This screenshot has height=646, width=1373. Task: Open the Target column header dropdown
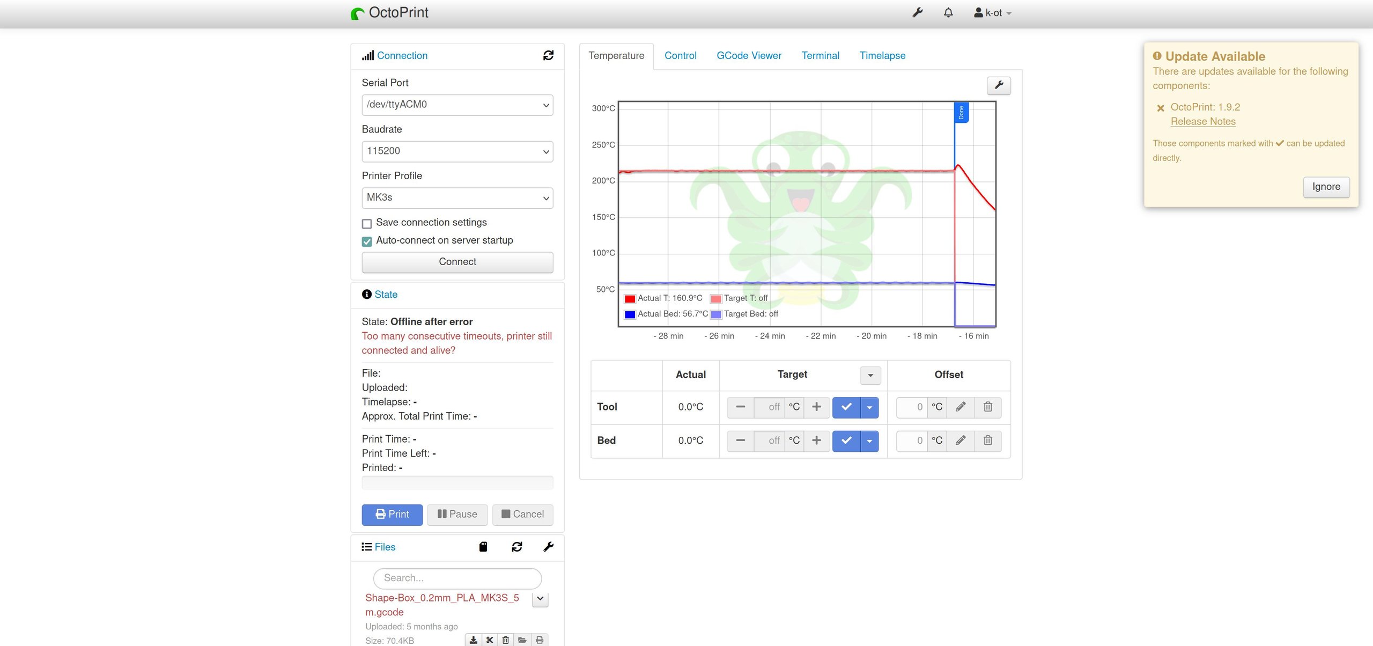pos(870,375)
